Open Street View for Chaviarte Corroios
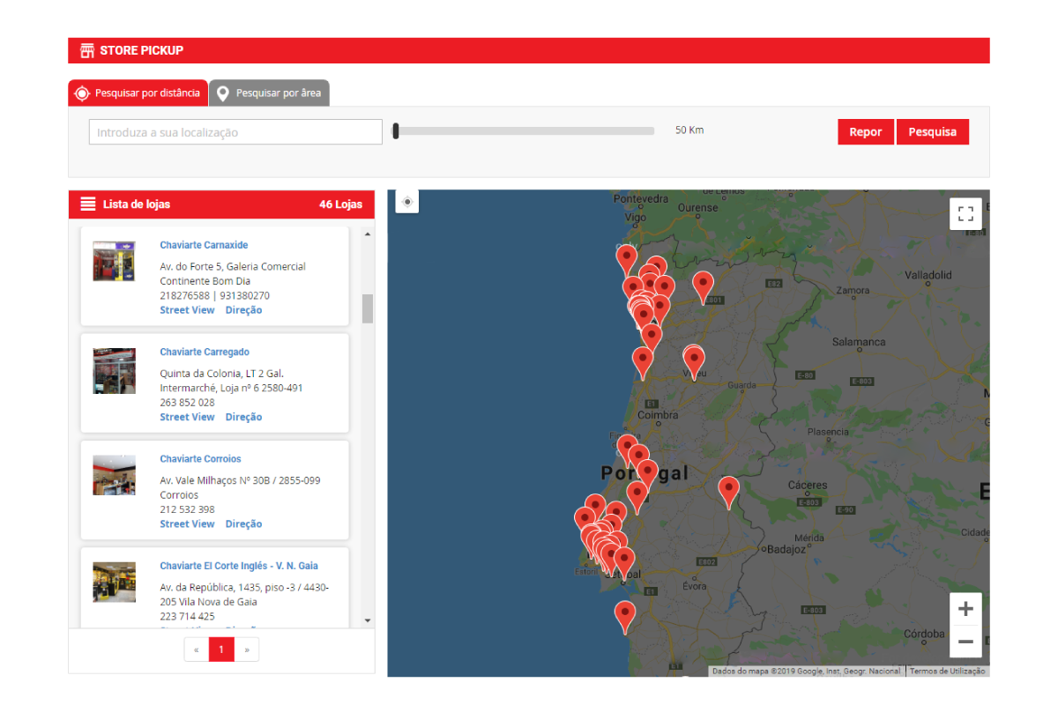1058x705 pixels. [x=187, y=523]
